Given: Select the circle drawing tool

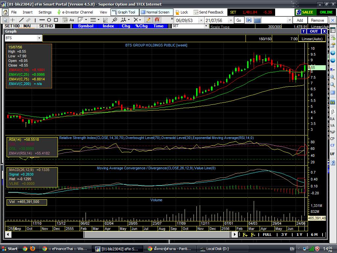Looking at the screenshot, I should [x=49, y=20].
